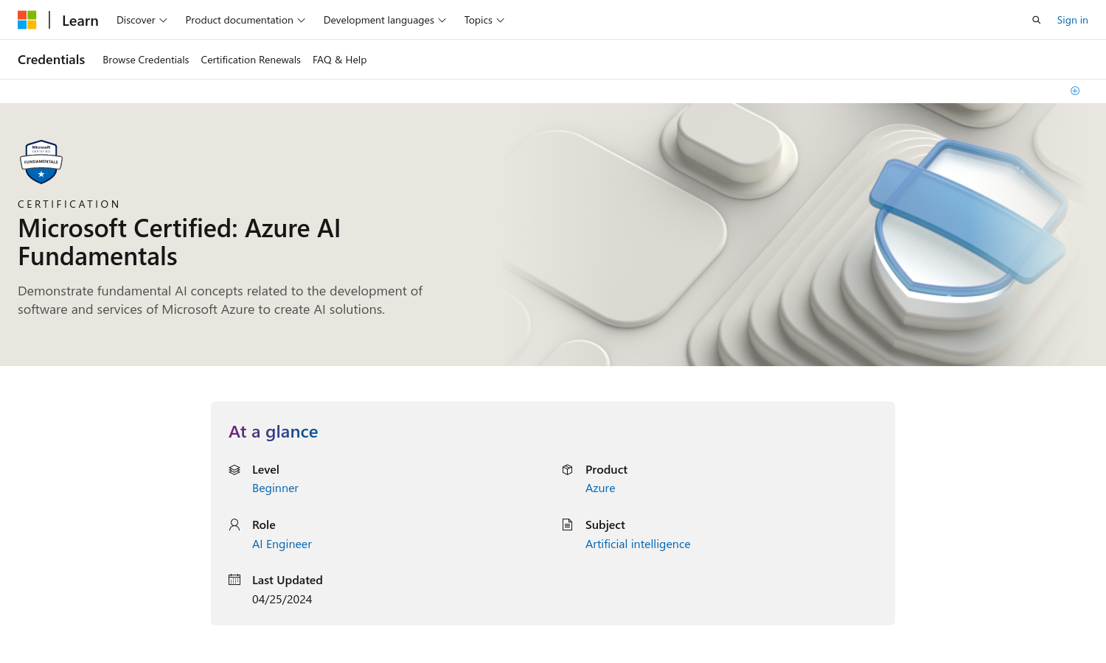Switch to Browse Credentials

[145, 60]
